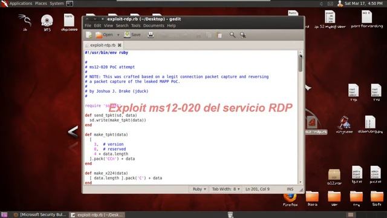Open the Tools menu
The height and width of the screenshot is (218, 387).
click(x=135, y=25)
